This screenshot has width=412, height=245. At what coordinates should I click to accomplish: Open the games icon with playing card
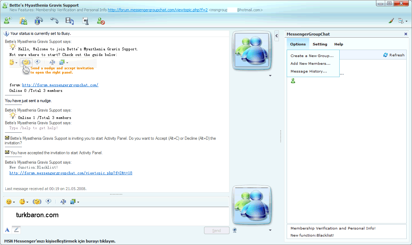tap(85, 21)
